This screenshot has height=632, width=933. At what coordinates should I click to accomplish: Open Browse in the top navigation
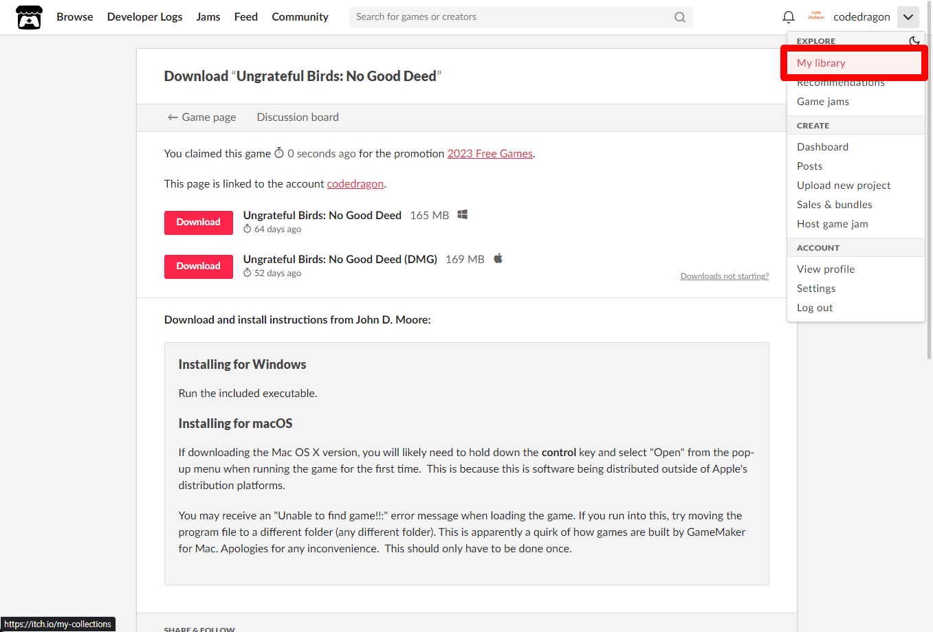pyautogui.click(x=75, y=17)
